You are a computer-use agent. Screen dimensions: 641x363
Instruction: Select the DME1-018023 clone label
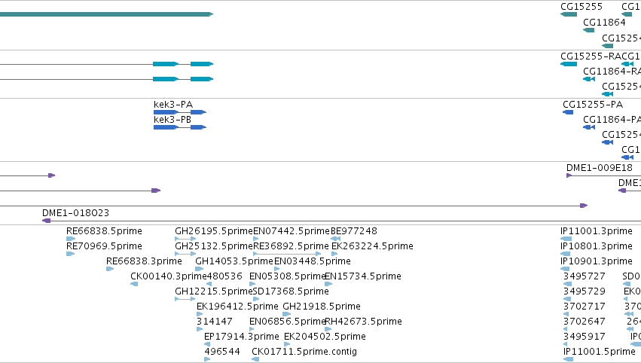click(75, 213)
